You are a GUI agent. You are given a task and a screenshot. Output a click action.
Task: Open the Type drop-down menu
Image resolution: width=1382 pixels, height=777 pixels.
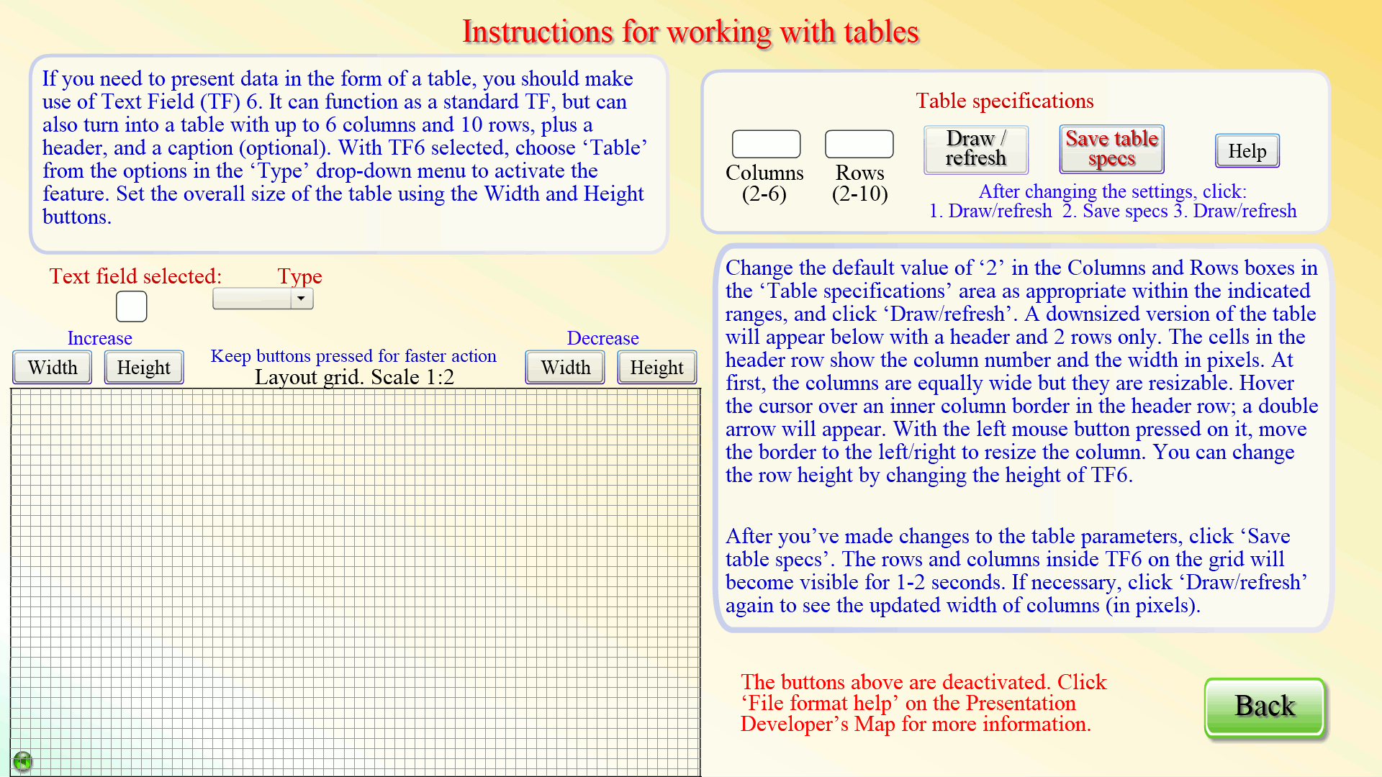263,299
